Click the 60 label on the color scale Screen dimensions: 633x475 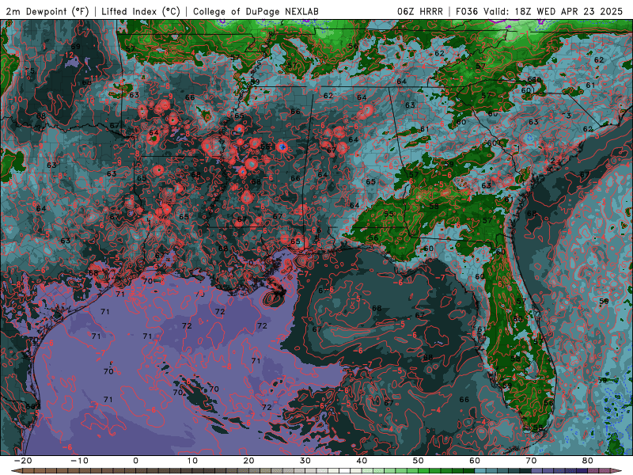pos(475,461)
